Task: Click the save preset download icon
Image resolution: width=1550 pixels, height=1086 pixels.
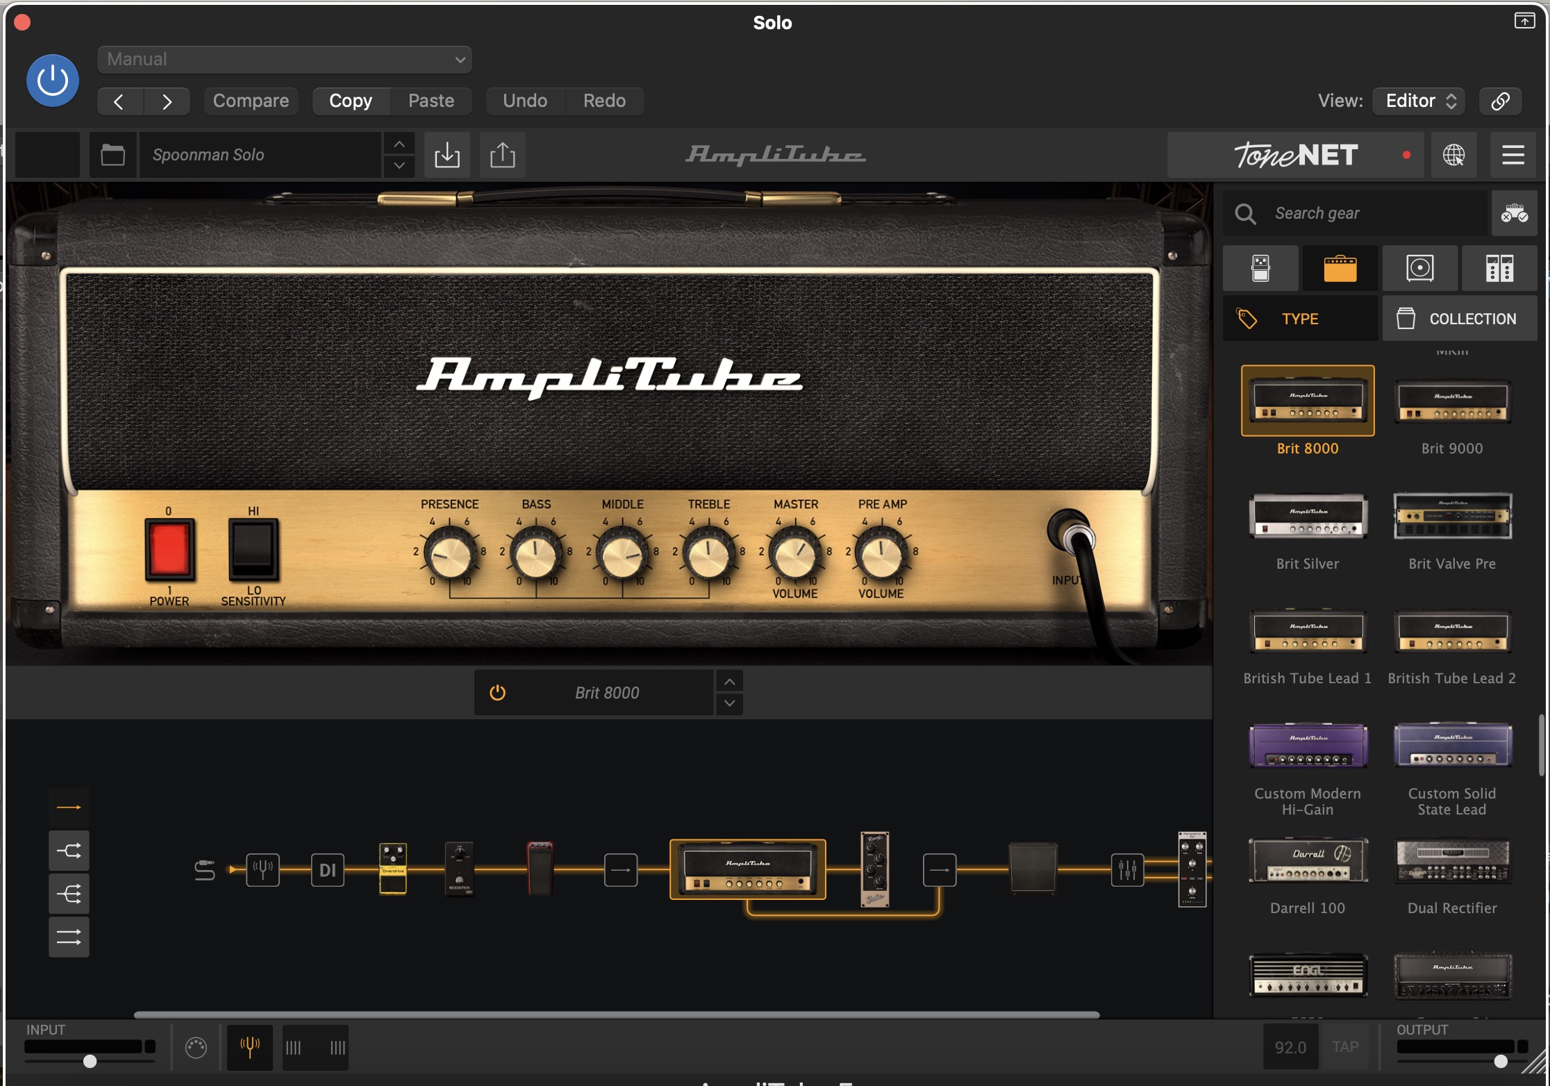Action: [447, 155]
